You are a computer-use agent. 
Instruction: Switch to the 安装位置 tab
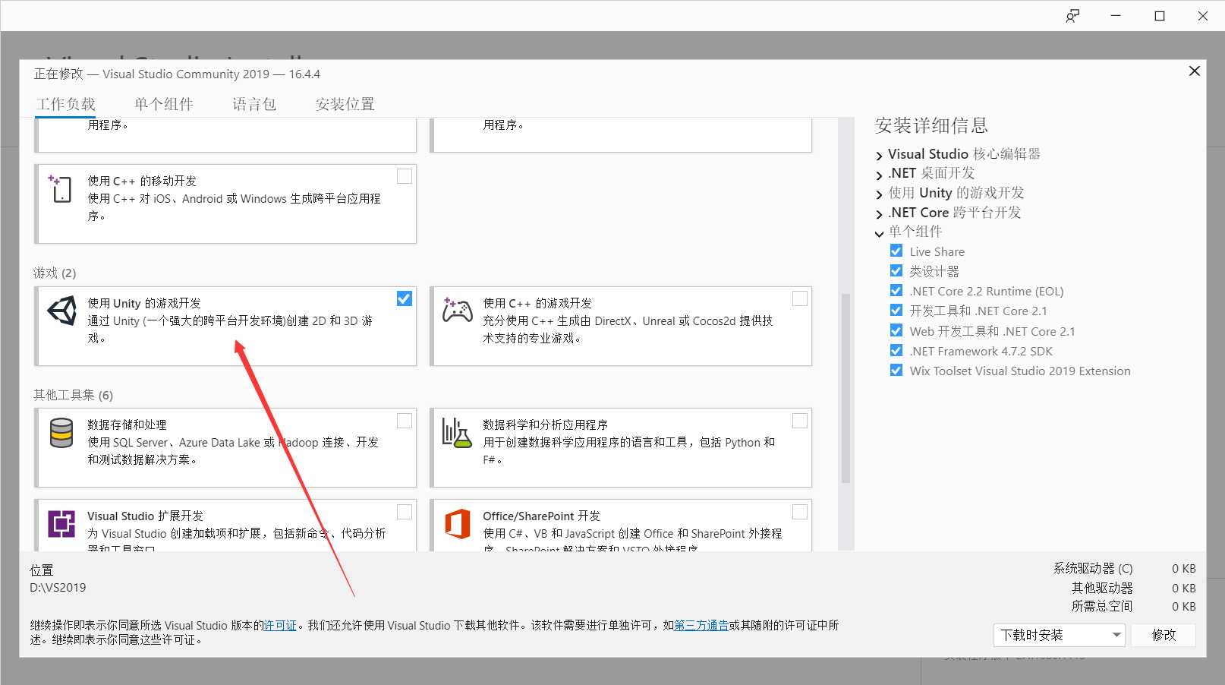pyautogui.click(x=345, y=104)
